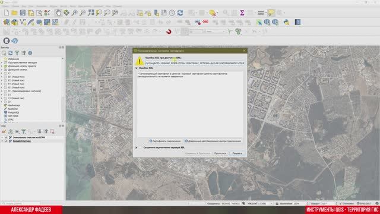Image resolution: width=380 pixels, height=214 pixels.
Task: Click the New GeoPackage Layer icon
Action: coord(14,23)
